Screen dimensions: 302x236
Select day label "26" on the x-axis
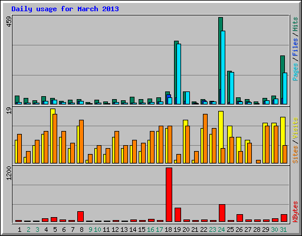tap(239, 230)
